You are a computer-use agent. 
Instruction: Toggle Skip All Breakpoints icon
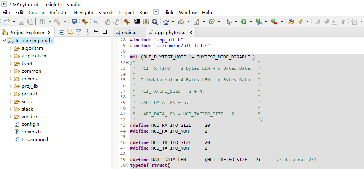(x=95, y=22)
